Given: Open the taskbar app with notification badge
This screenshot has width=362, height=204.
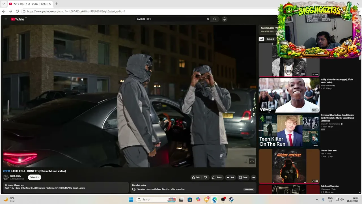Looking at the screenshot, I should [x=207, y=199].
